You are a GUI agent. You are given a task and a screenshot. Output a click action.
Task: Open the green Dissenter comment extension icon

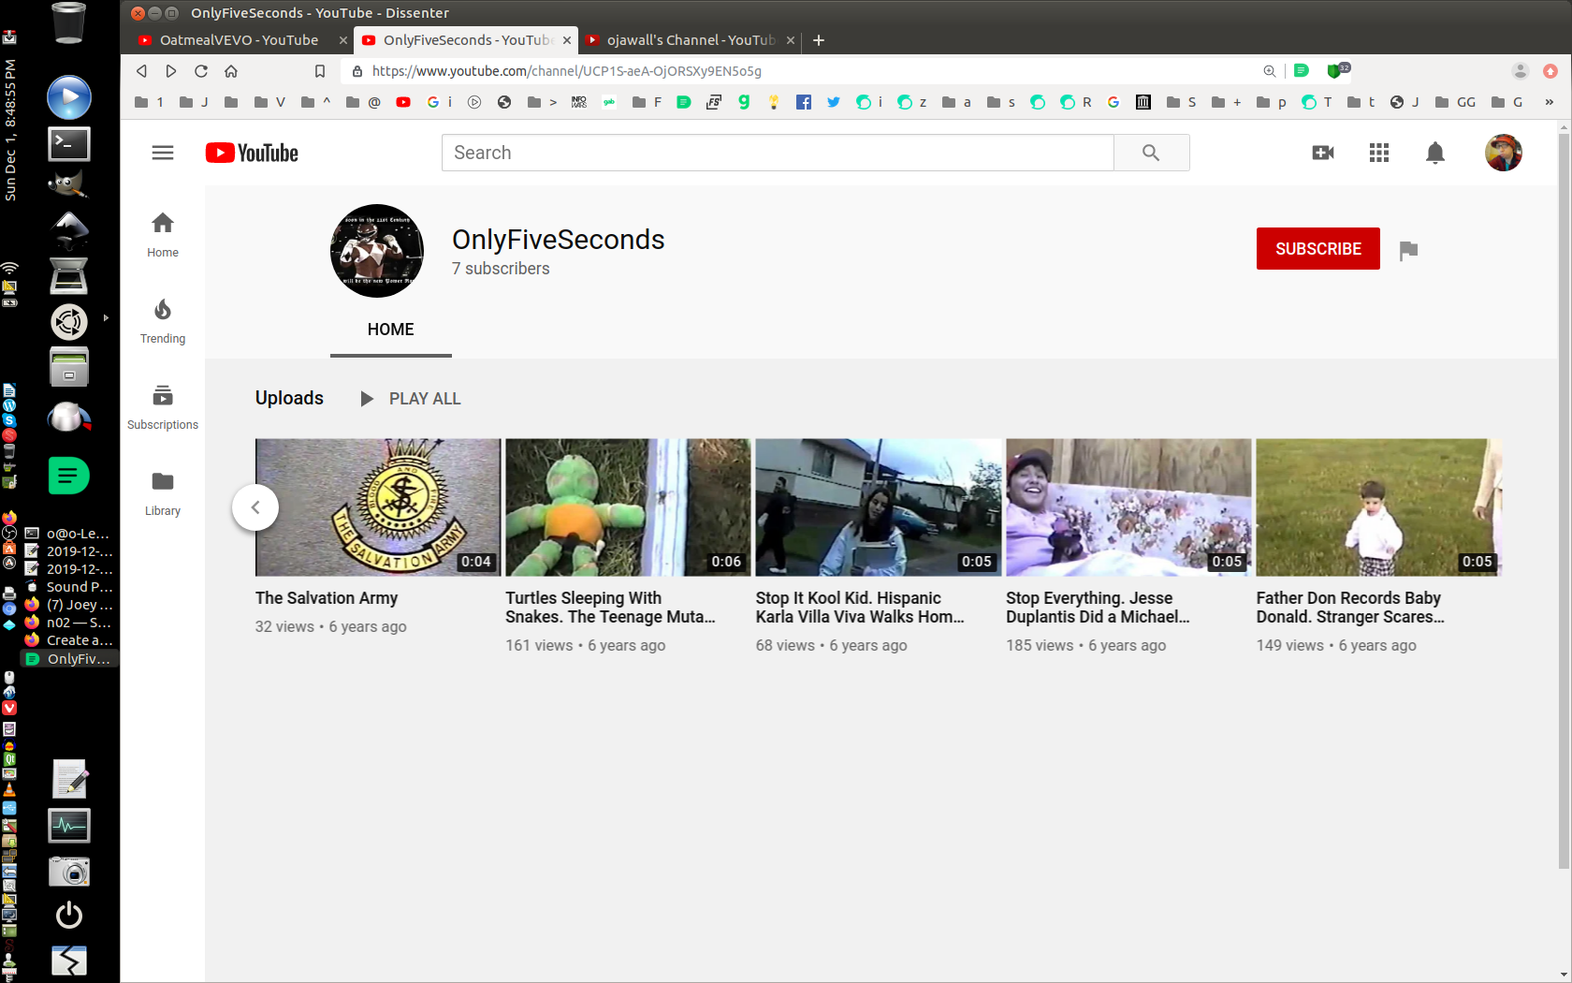pyautogui.click(x=1302, y=70)
